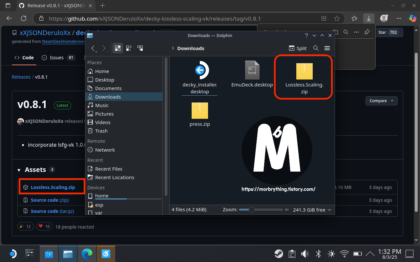Open more options in downloads panel

(356, 32)
